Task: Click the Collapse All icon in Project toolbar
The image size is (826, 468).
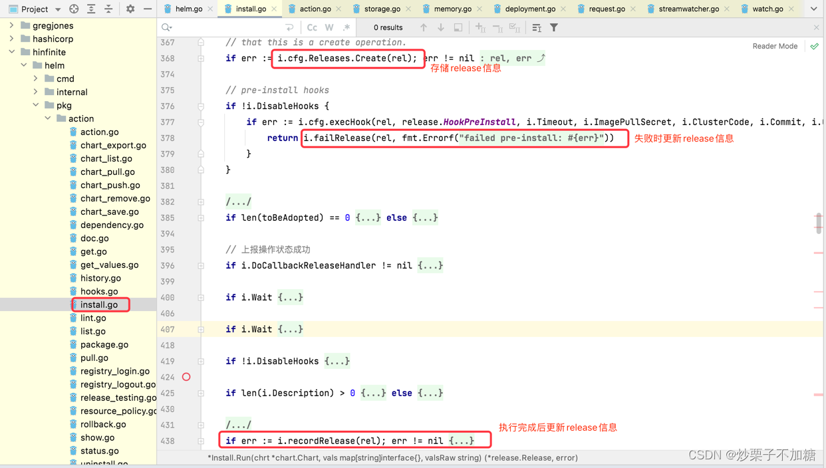Action: [108, 9]
